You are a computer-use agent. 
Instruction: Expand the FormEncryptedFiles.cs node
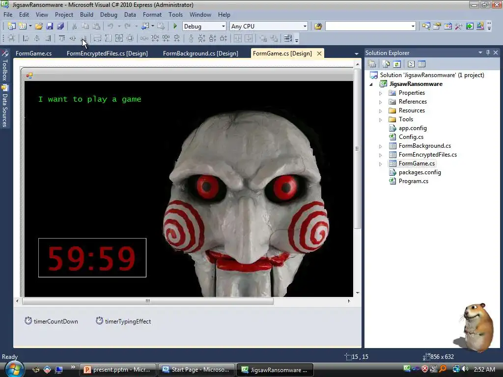[x=381, y=155]
